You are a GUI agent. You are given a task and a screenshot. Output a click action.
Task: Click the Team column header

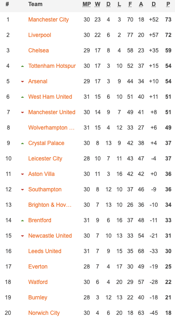tap(35, 4)
